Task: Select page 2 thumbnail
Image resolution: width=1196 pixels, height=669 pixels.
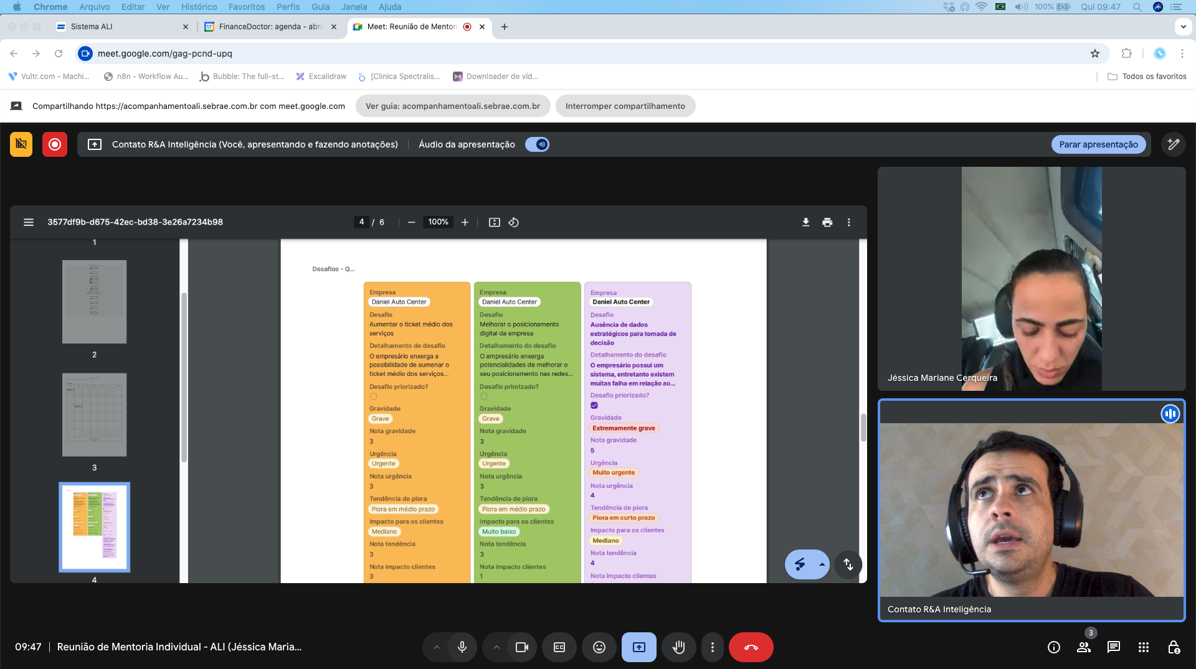Action: (x=95, y=302)
